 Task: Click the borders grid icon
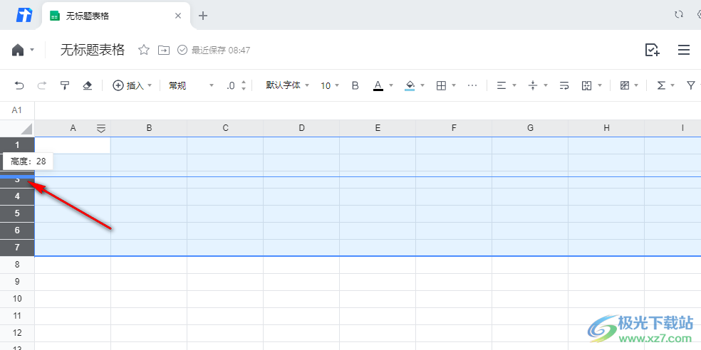pos(441,85)
